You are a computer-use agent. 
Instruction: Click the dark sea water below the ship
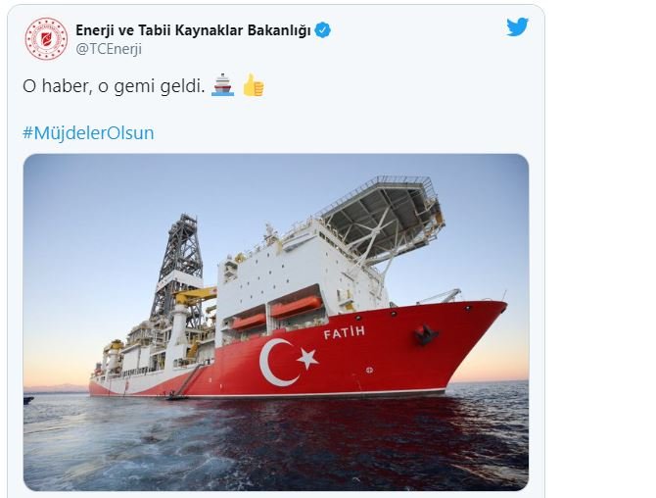coord(276,444)
